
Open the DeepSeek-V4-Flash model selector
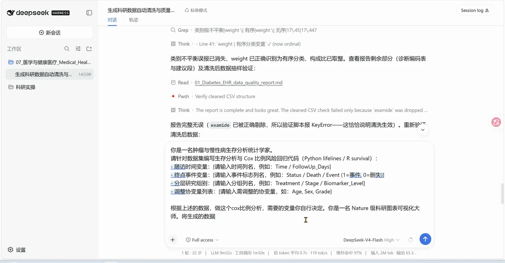pyautogui.click(x=371, y=240)
